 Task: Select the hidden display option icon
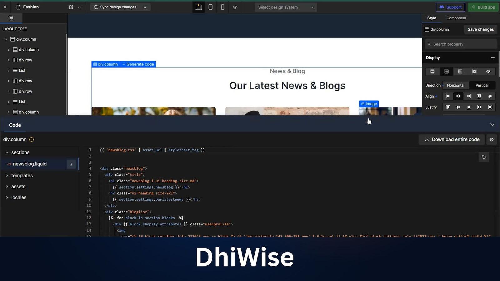click(x=488, y=71)
